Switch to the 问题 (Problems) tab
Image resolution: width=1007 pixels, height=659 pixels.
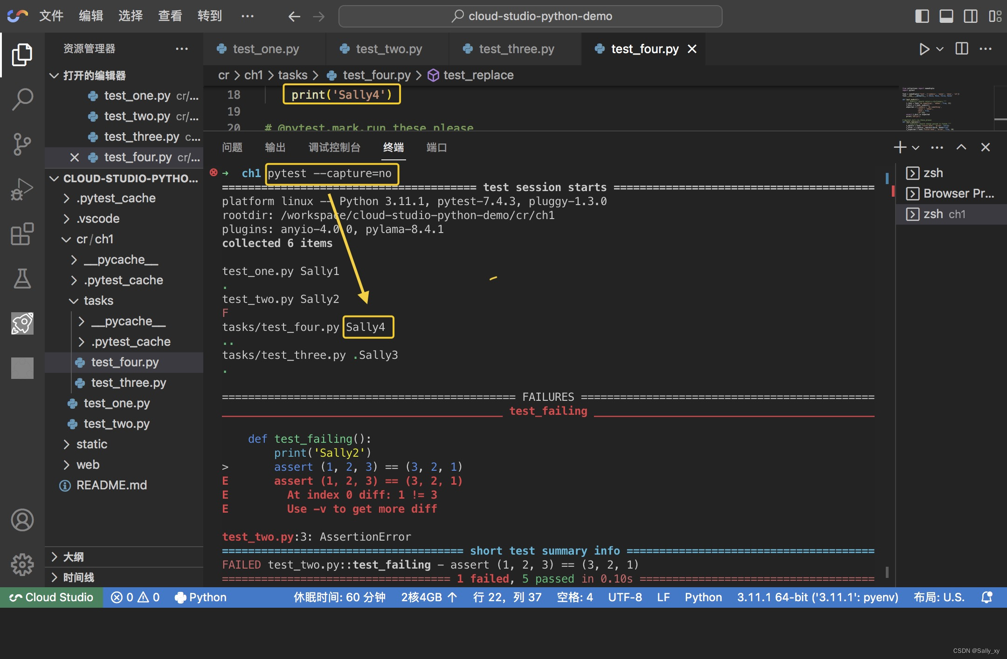232,147
